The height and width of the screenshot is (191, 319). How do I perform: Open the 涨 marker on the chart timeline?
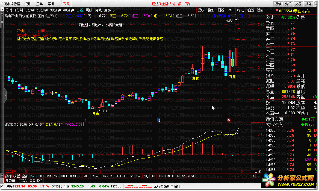tap(229, 120)
